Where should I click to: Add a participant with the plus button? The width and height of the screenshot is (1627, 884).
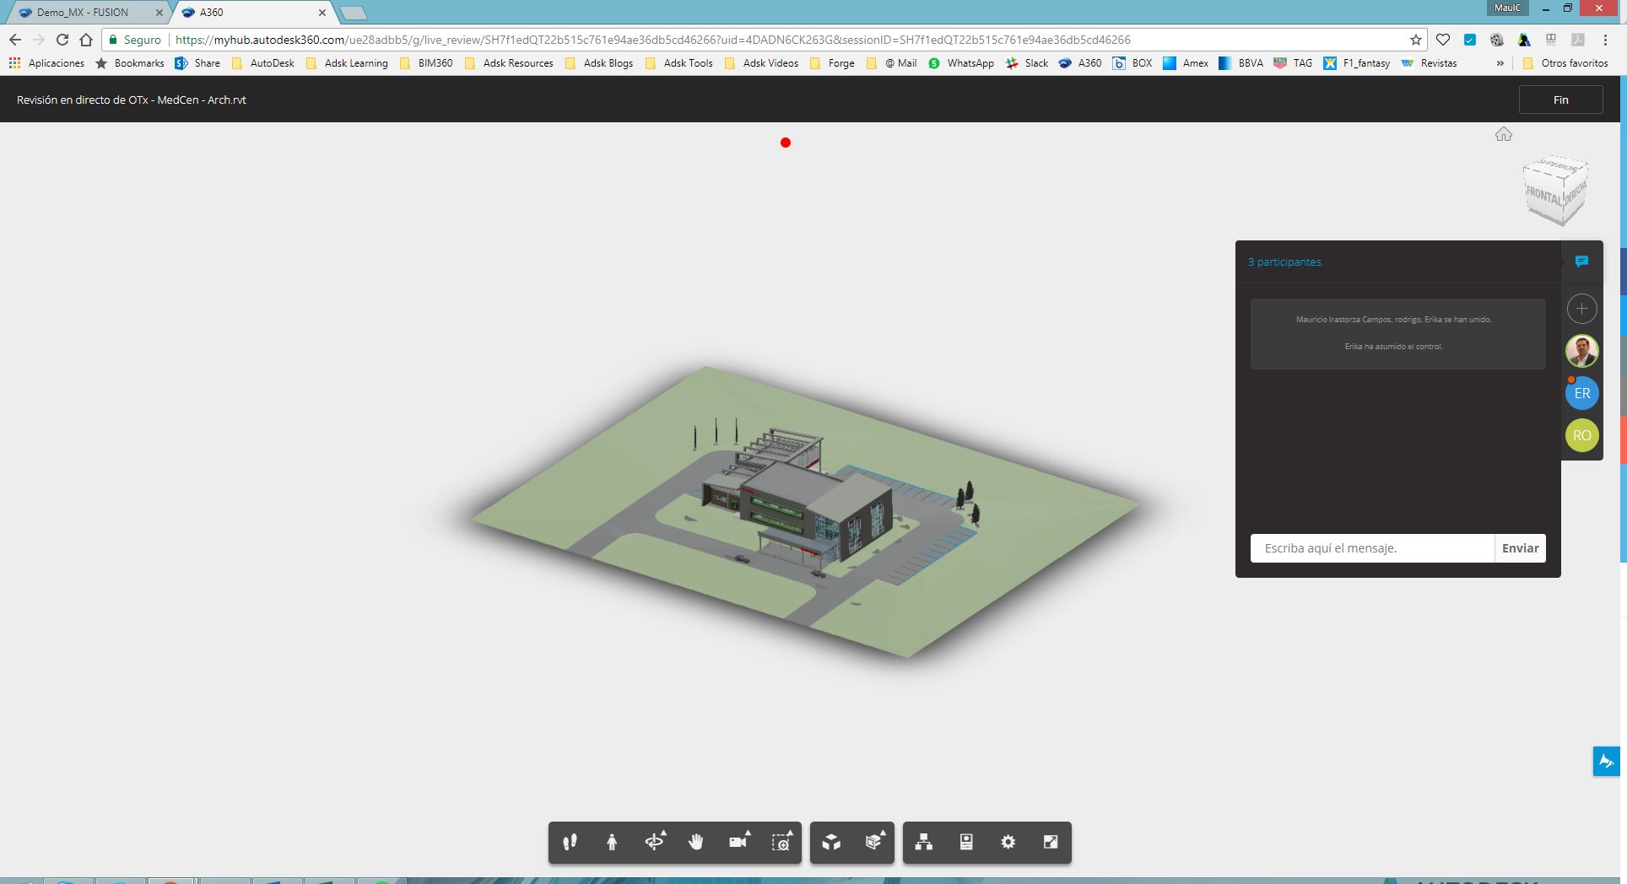click(1582, 309)
